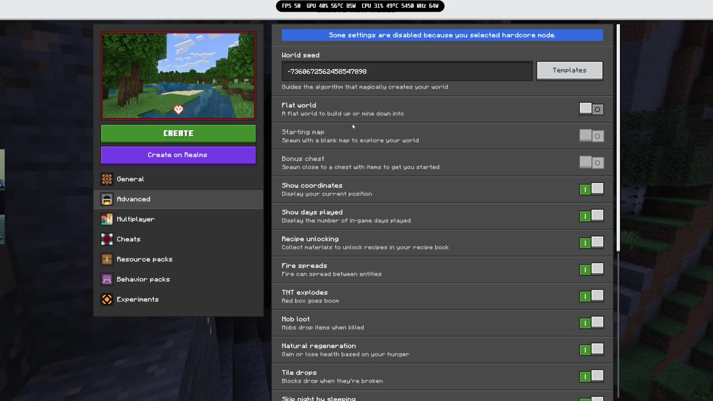Click the hardcore mode notice banner
This screenshot has width=713, height=401.
(x=442, y=35)
